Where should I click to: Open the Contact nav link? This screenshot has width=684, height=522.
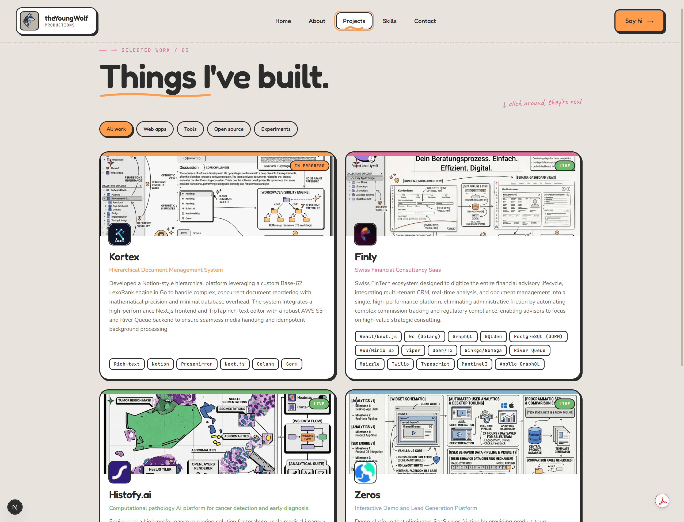[x=425, y=21]
